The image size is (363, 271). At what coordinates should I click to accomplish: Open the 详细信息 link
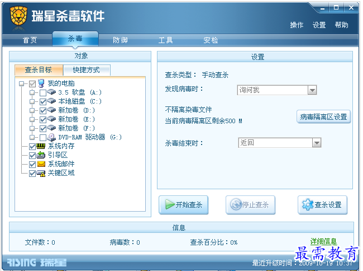(x=323, y=241)
